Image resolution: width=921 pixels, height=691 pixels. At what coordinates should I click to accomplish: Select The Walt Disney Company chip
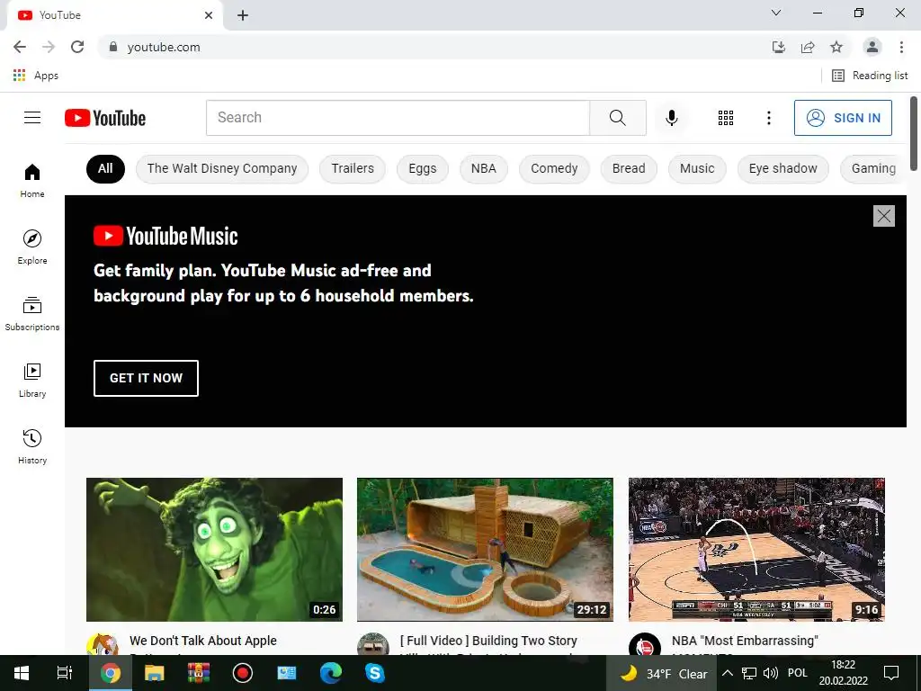pyautogui.click(x=222, y=168)
